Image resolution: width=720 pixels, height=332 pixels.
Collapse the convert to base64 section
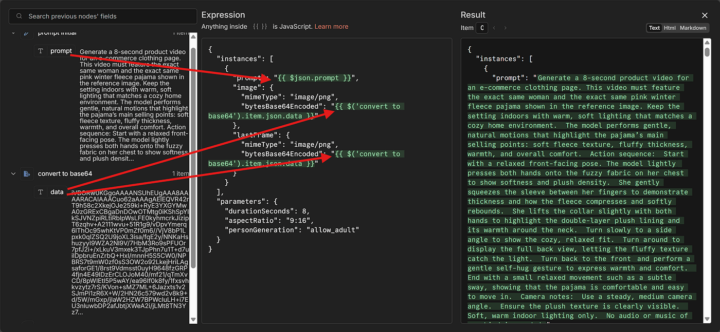click(x=13, y=174)
